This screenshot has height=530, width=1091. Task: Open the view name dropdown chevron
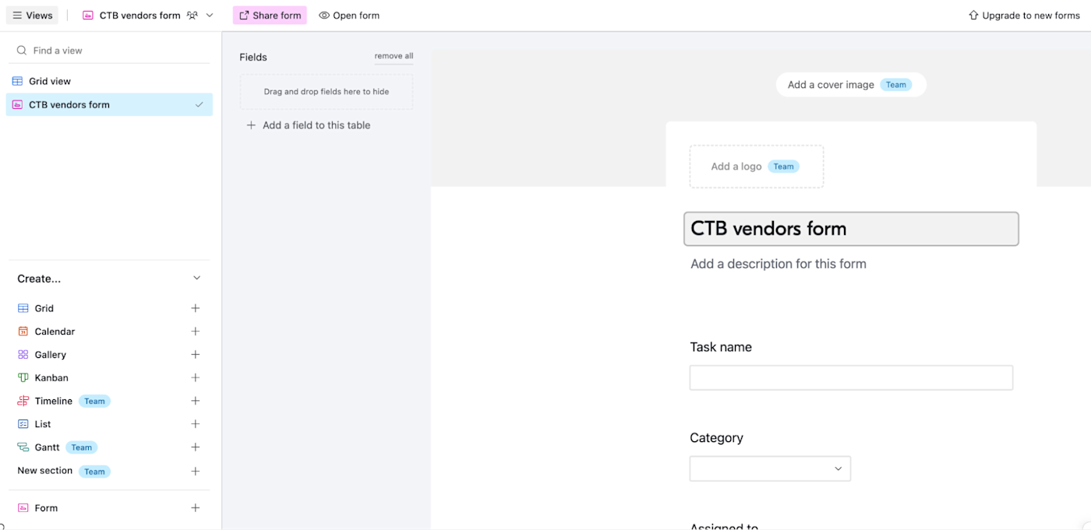210,16
